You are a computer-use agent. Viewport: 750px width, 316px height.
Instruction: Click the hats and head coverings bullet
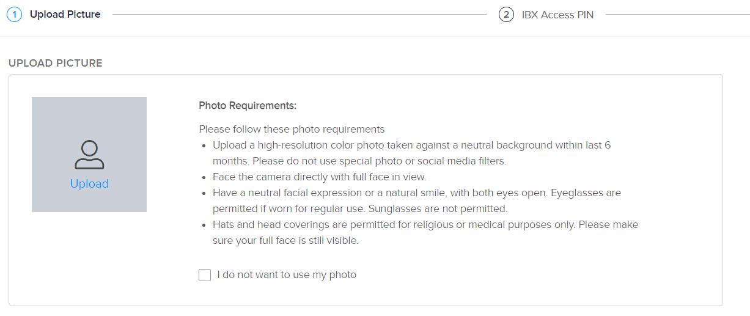[425, 232]
